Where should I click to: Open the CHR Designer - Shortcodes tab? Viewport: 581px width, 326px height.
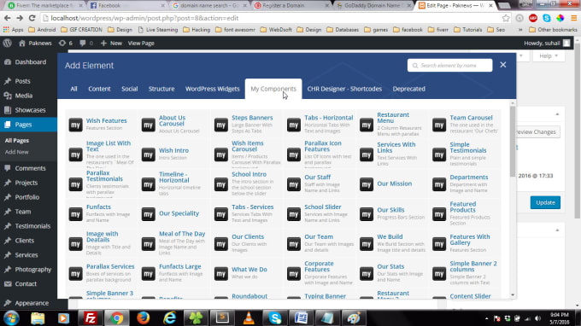344,89
